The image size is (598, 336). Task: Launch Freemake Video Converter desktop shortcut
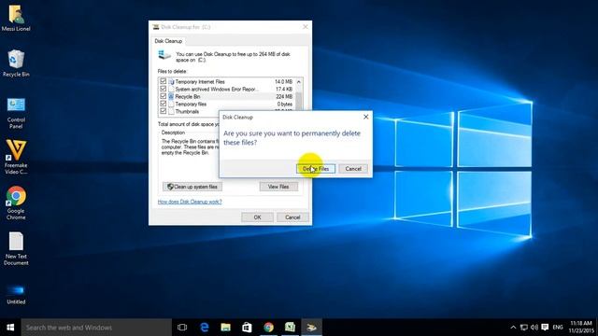coord(16,157)
